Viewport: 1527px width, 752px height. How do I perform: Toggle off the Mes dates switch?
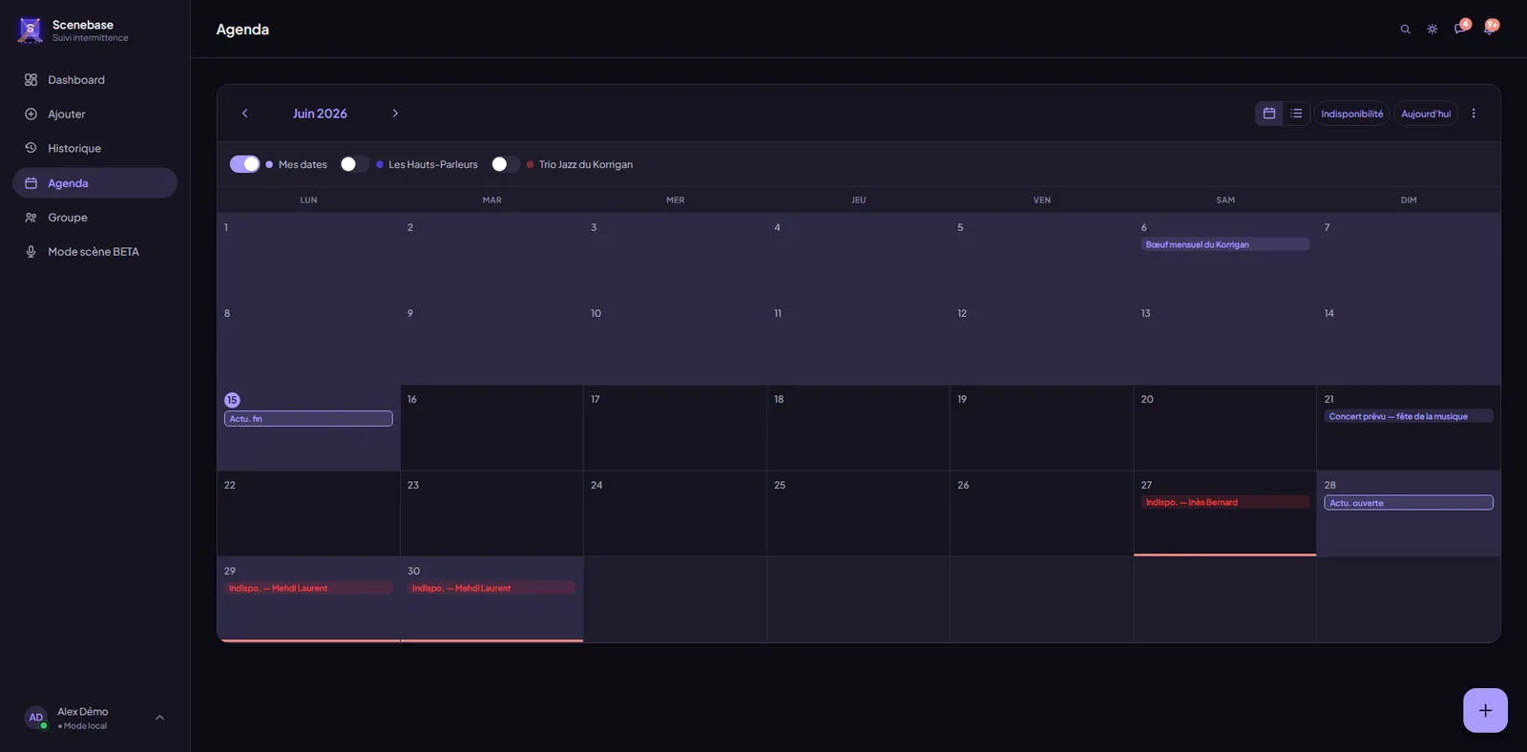tap(244, 164)
